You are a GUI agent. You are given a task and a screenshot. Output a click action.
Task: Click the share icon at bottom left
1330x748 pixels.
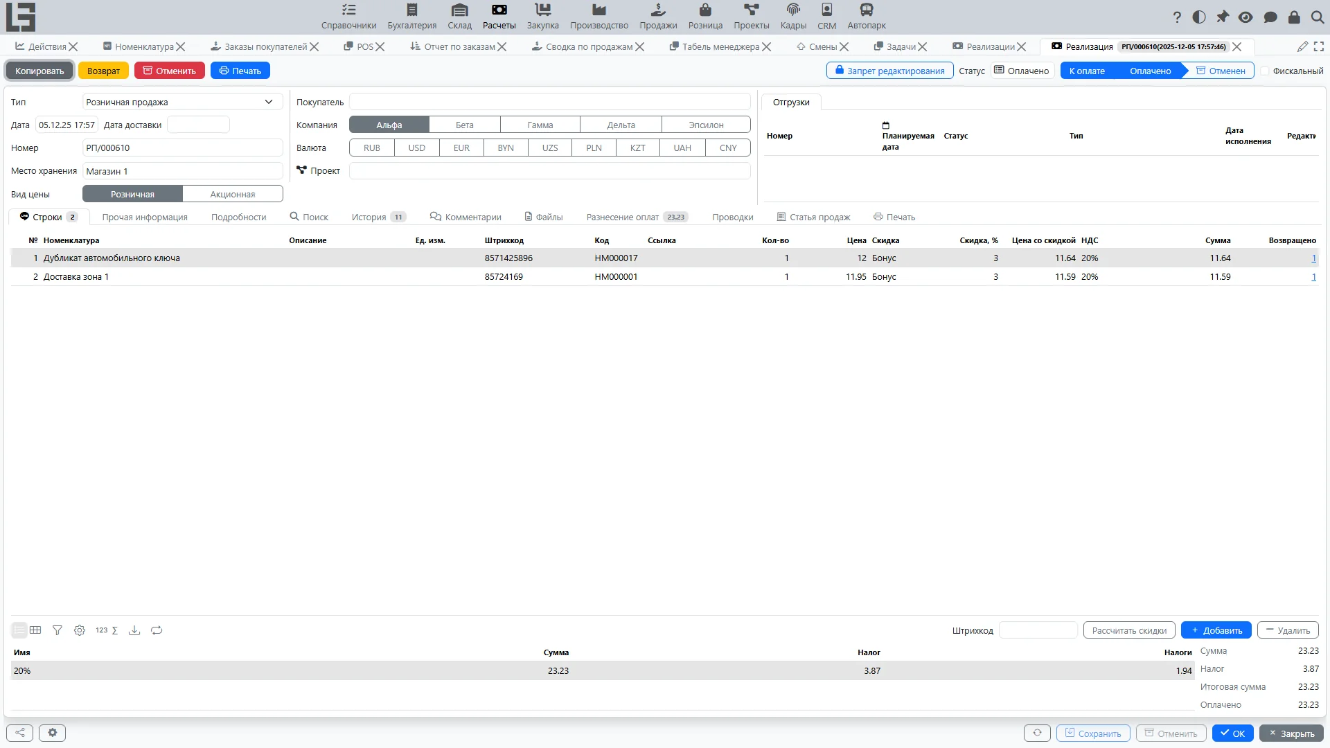click(x=19, y=733)
